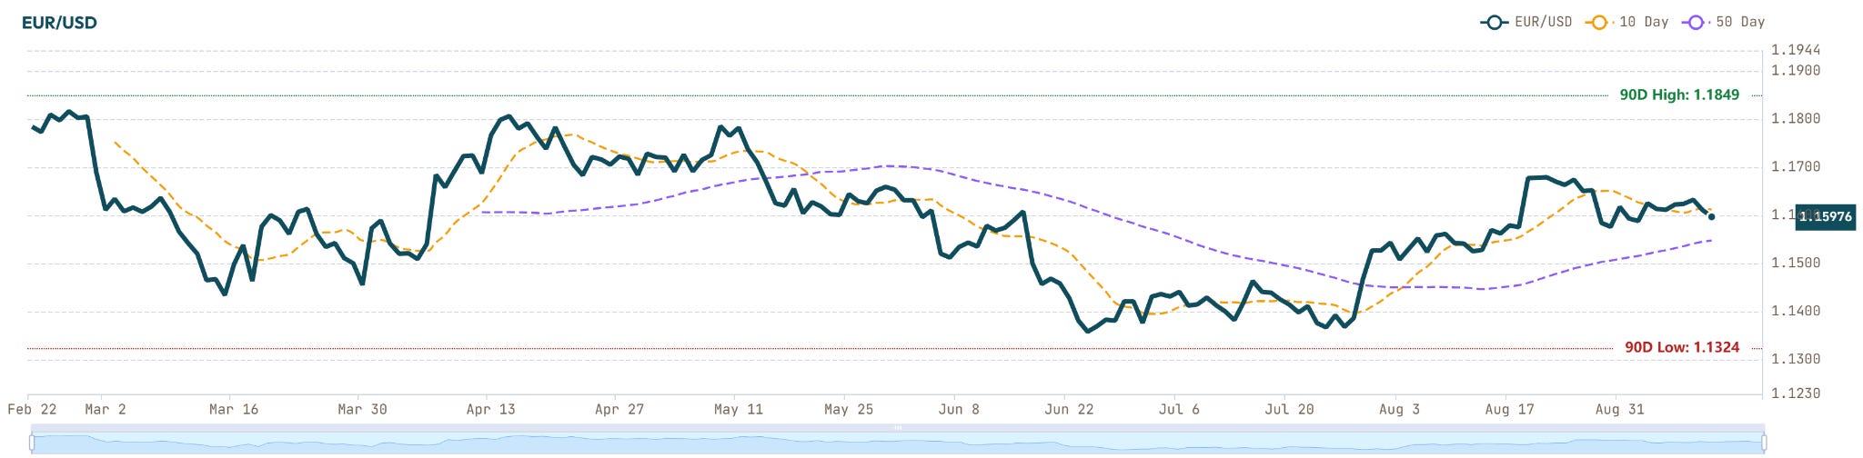Click the last data point dot on EUR/USD line
This screenshot has height=458, width=1863.
pos(1712,217)
